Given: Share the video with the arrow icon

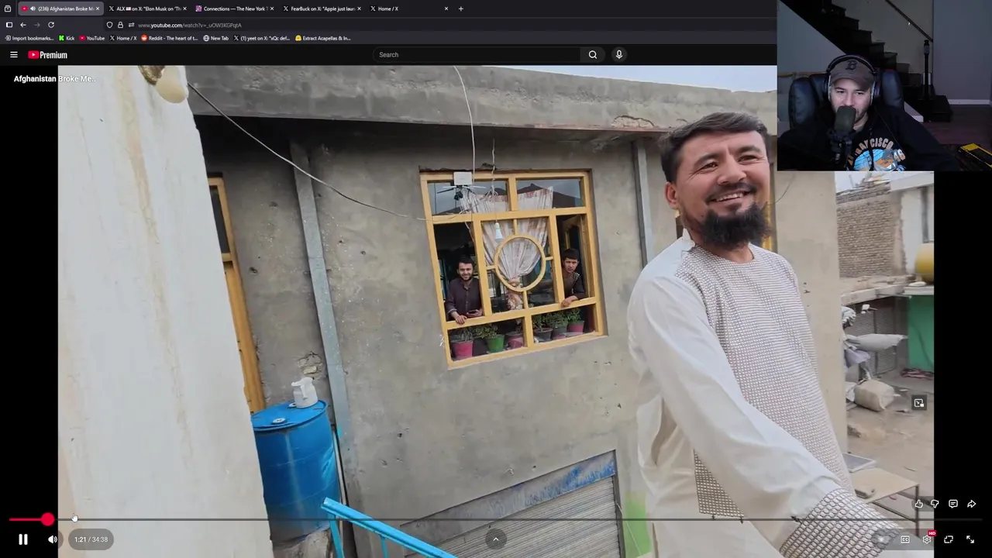Looking at the screenshot, I should (x=972, y=504).
